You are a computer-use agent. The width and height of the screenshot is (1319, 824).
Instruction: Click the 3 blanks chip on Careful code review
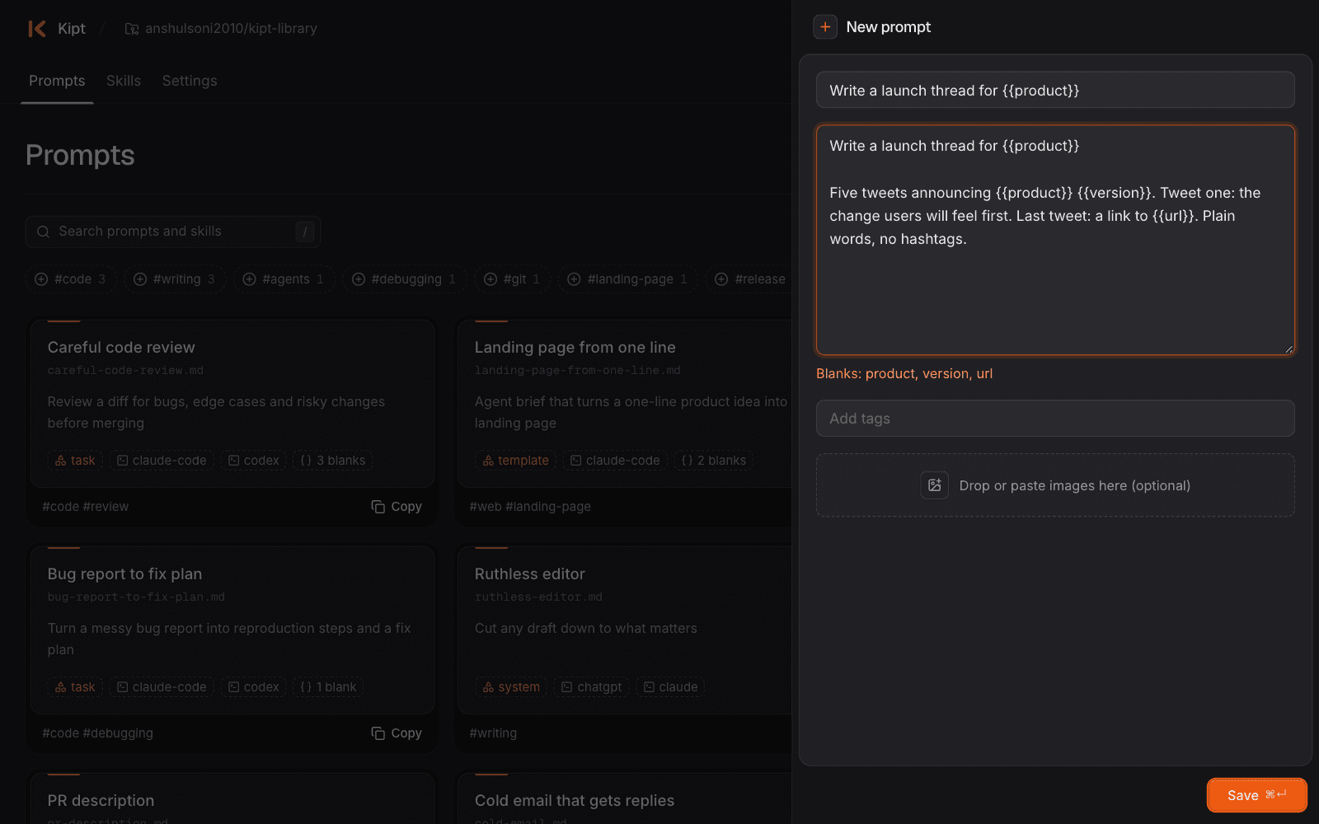tap(333, 461)
